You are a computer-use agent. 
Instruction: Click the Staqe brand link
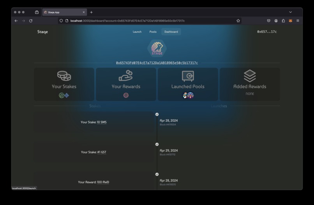42,32
